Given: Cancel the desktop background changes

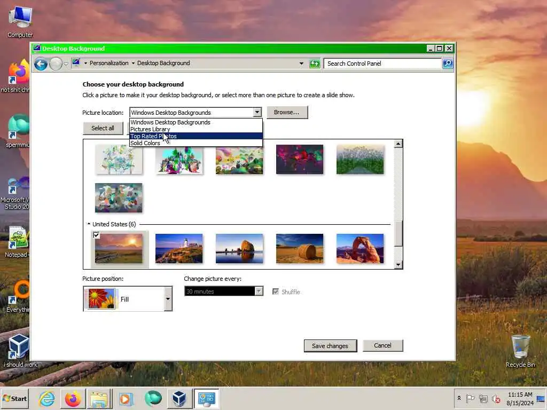Looking at the screenshot, I should [382, 345].
